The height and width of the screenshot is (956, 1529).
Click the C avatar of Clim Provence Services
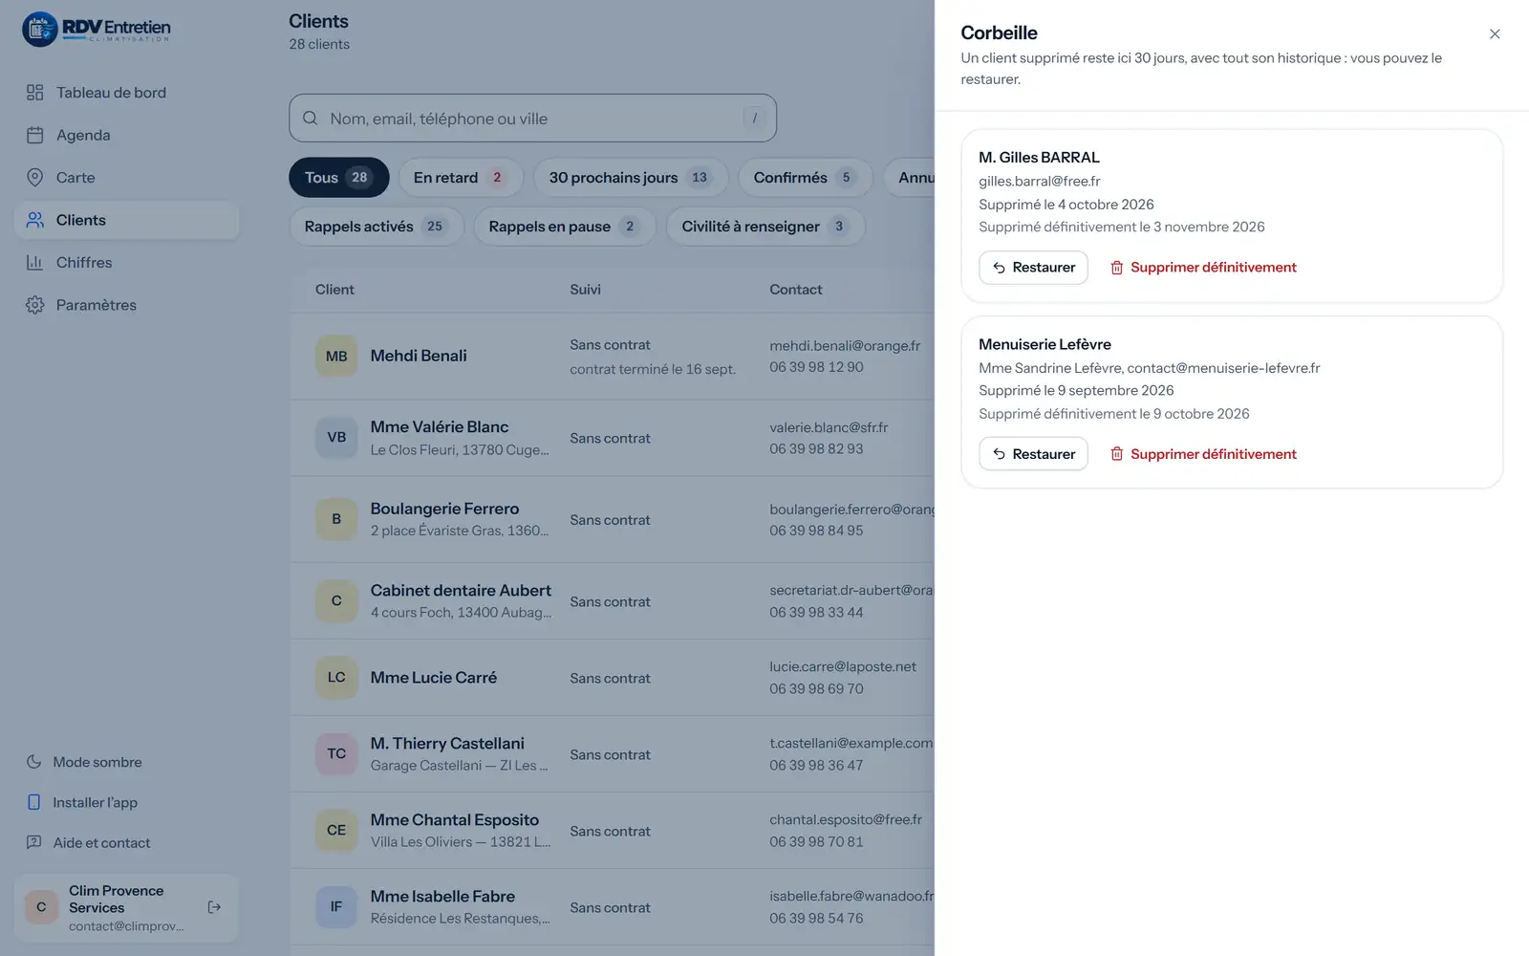tap(41, 907)
